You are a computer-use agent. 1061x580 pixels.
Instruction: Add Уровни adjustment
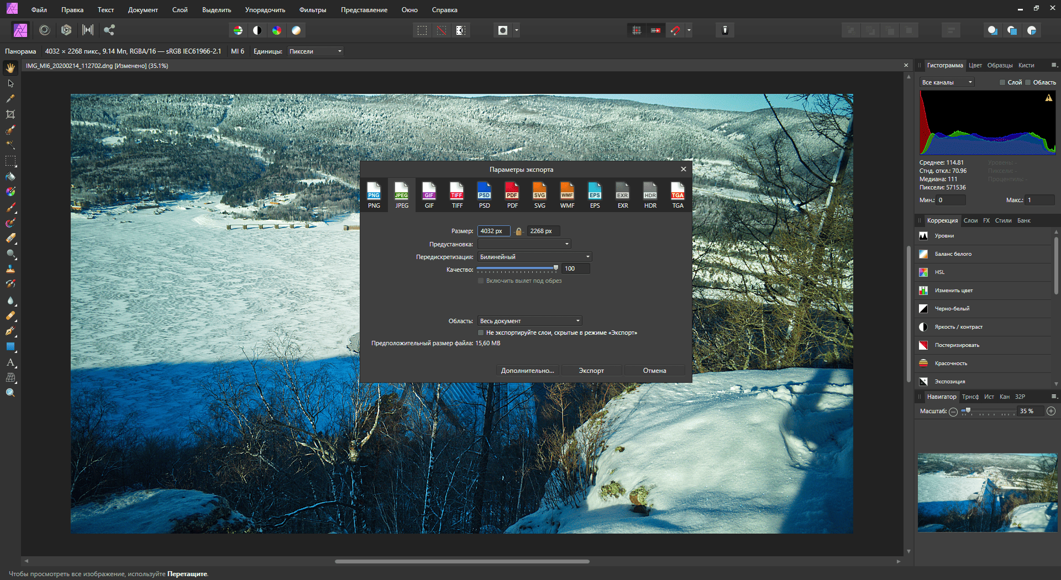[984, 236]
